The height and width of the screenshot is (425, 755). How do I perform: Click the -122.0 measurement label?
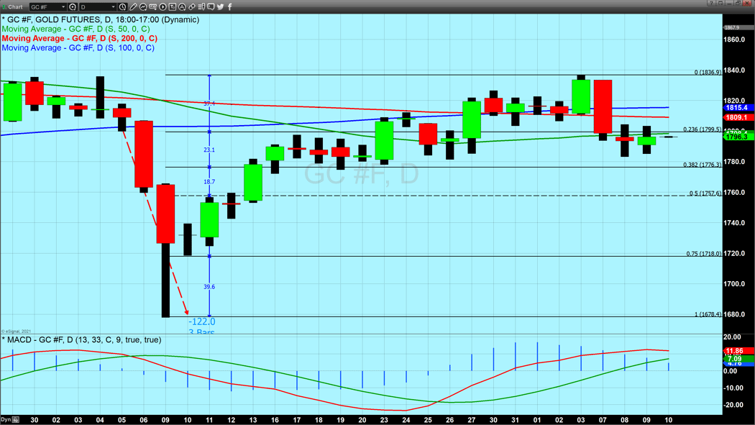(202, 322)
